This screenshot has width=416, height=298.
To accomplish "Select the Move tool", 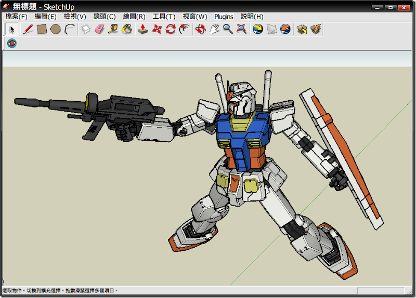I will tap(157, 29).
